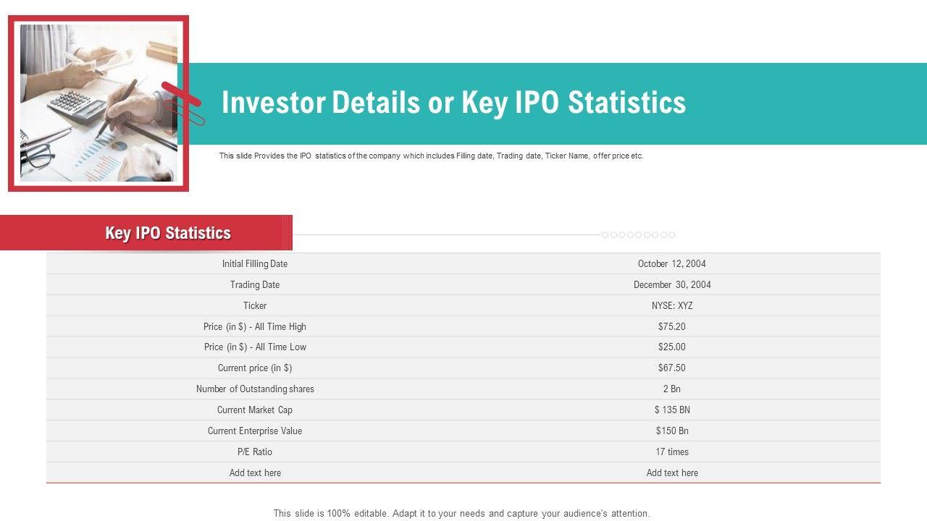Select the slide description text below the title
The image size is (927, 521).
pyautogui.click(x=431, y=156)
